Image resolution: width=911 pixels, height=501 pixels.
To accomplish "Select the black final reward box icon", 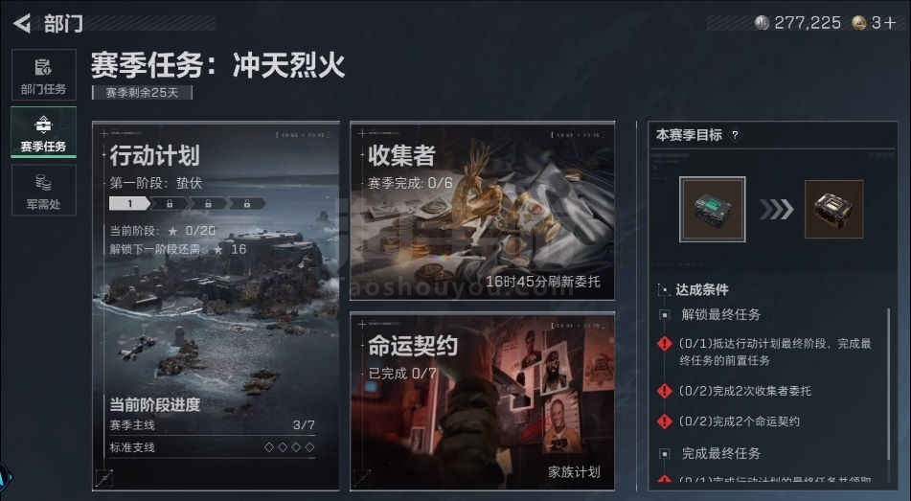I will click(x=833, y=209).
